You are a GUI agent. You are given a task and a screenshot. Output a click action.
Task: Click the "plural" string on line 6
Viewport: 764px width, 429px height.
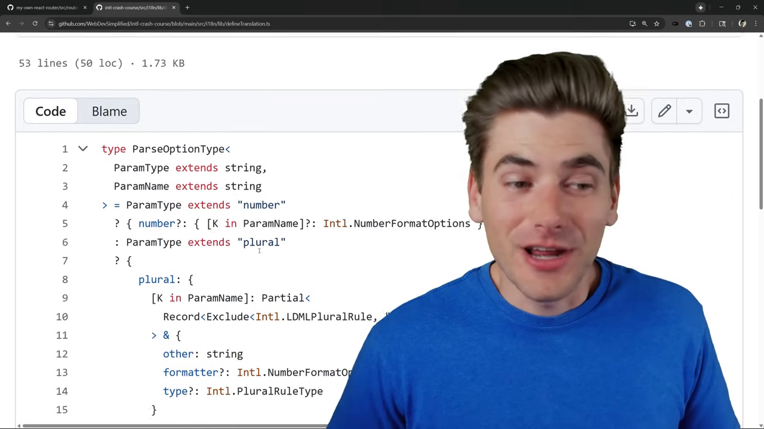pos(261,243)
